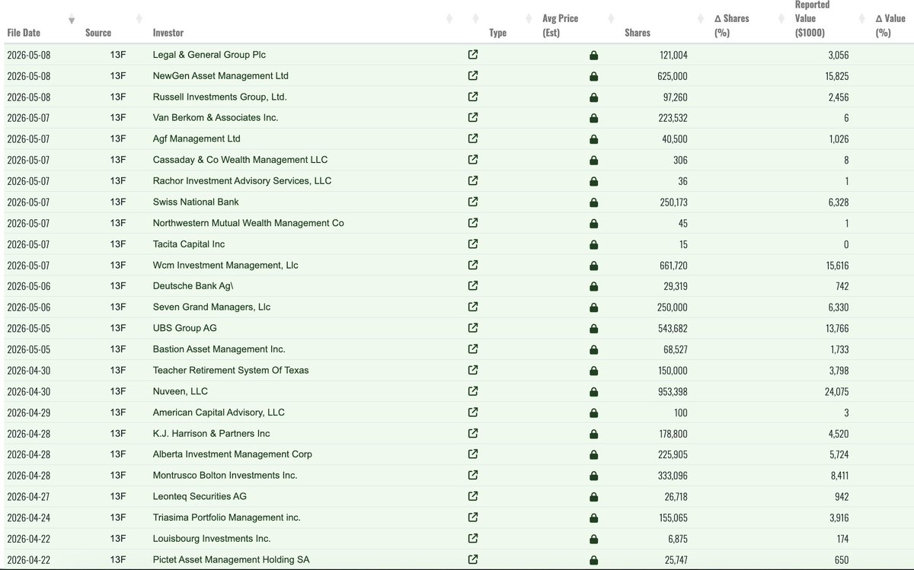Select reported value 15,825 in NewGen row
The height and width of the screenshot is (570, 914).
pyautogui.click(x=836, y=76)
